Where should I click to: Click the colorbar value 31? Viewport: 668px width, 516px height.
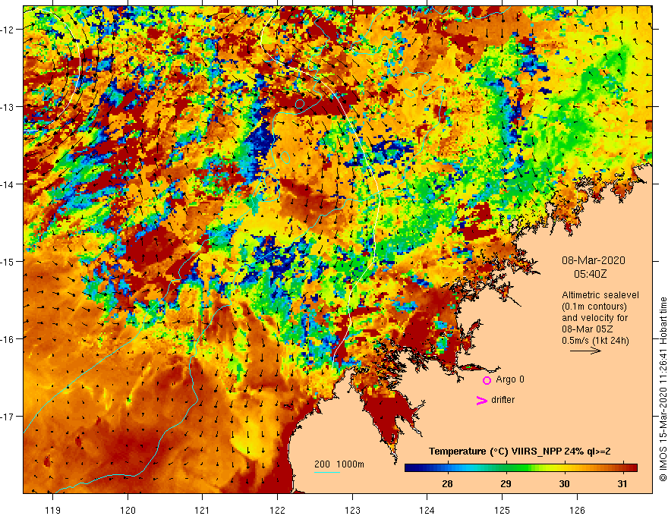622,483
